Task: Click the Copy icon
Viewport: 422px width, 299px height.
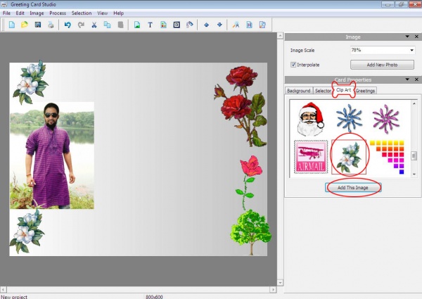Action: [107, 25]
